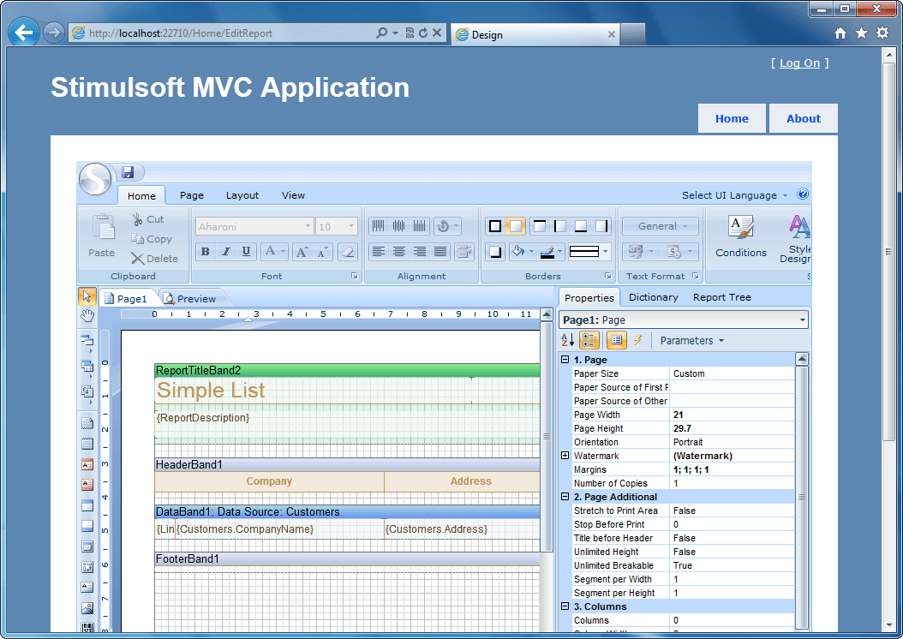This screenshot has height=639, width=903.
Task: Switch to the View ribbon tab
Action: 293,195
